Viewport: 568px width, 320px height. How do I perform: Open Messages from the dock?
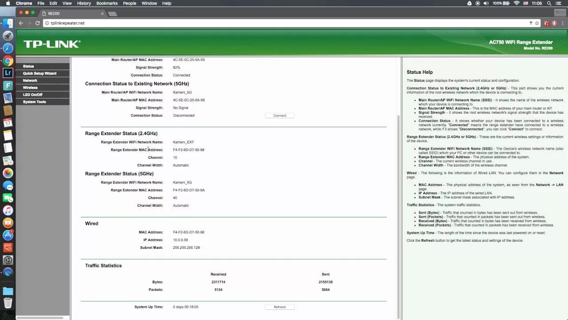[x=8, y=185]
